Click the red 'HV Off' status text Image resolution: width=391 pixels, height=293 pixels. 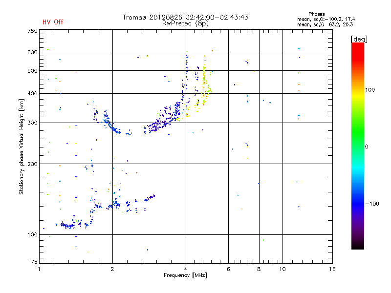[x=53, y=22]
